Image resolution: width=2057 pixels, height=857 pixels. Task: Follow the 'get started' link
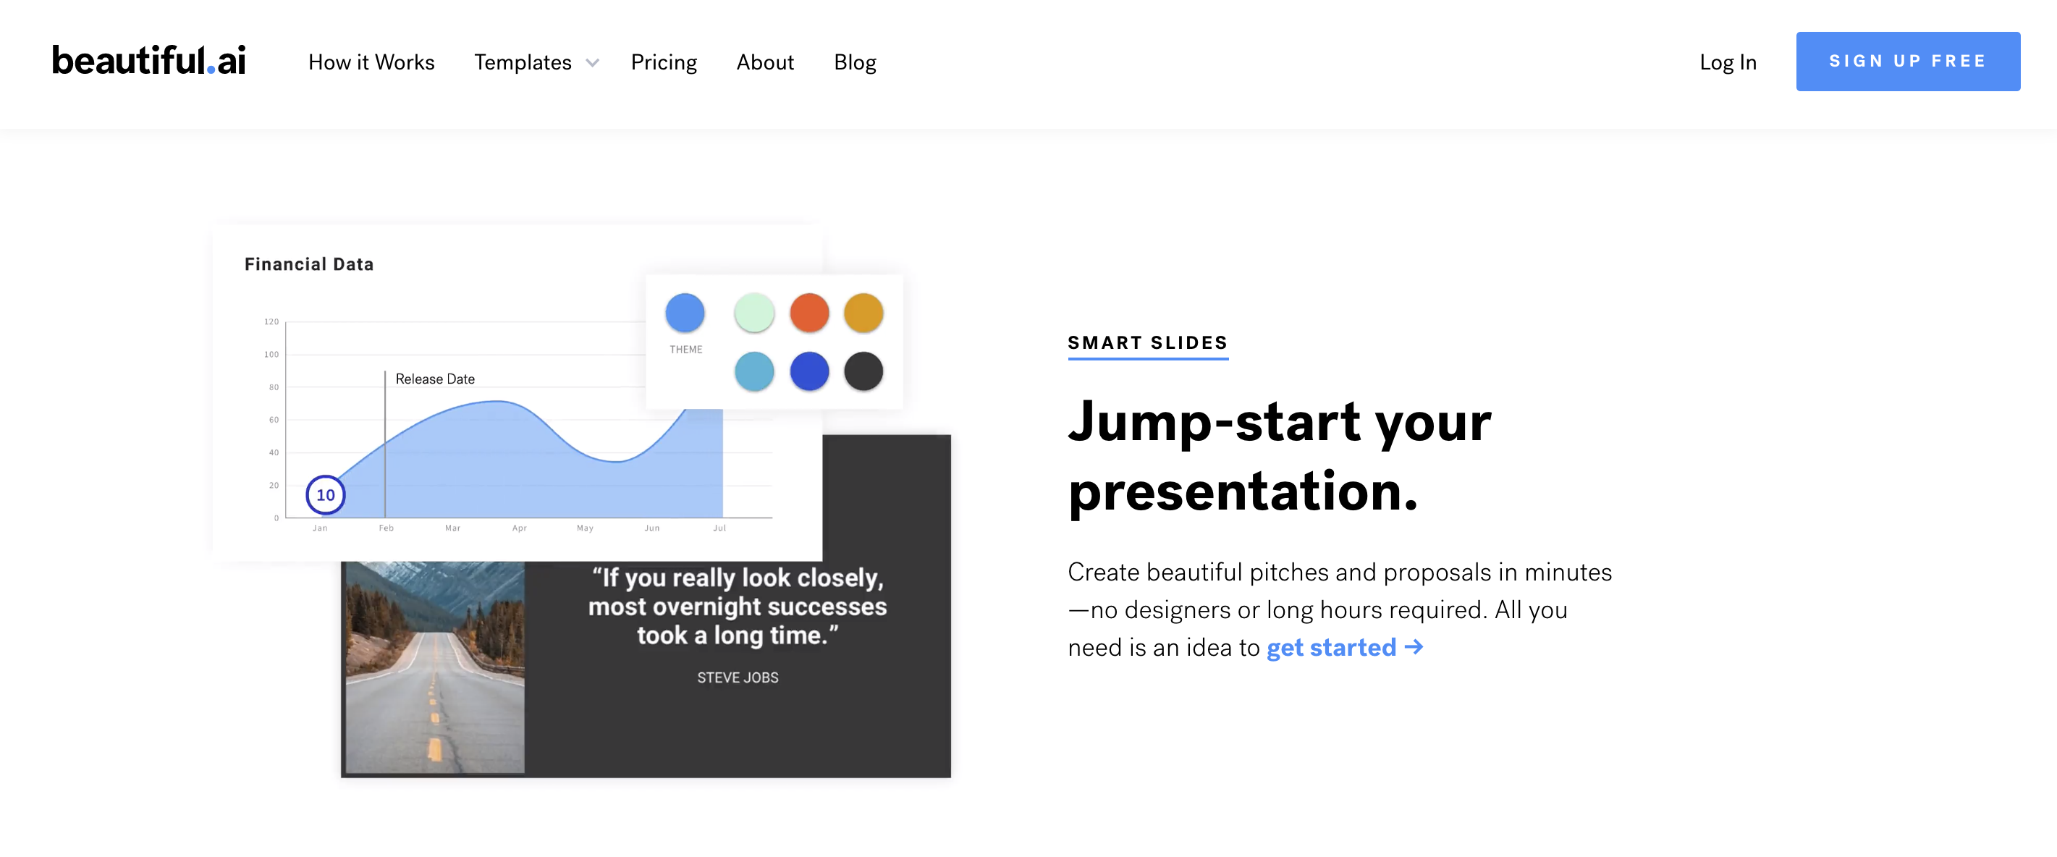(1331, 647)
